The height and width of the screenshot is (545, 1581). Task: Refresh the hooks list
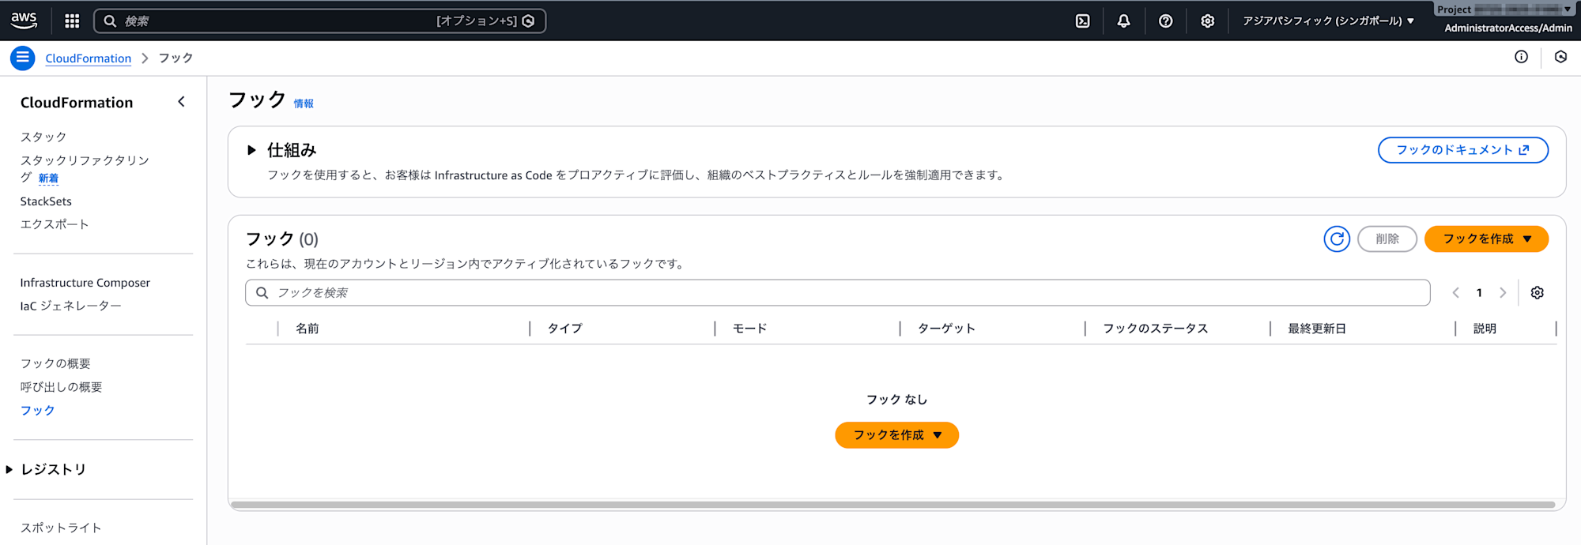(x=1337, y=239)
